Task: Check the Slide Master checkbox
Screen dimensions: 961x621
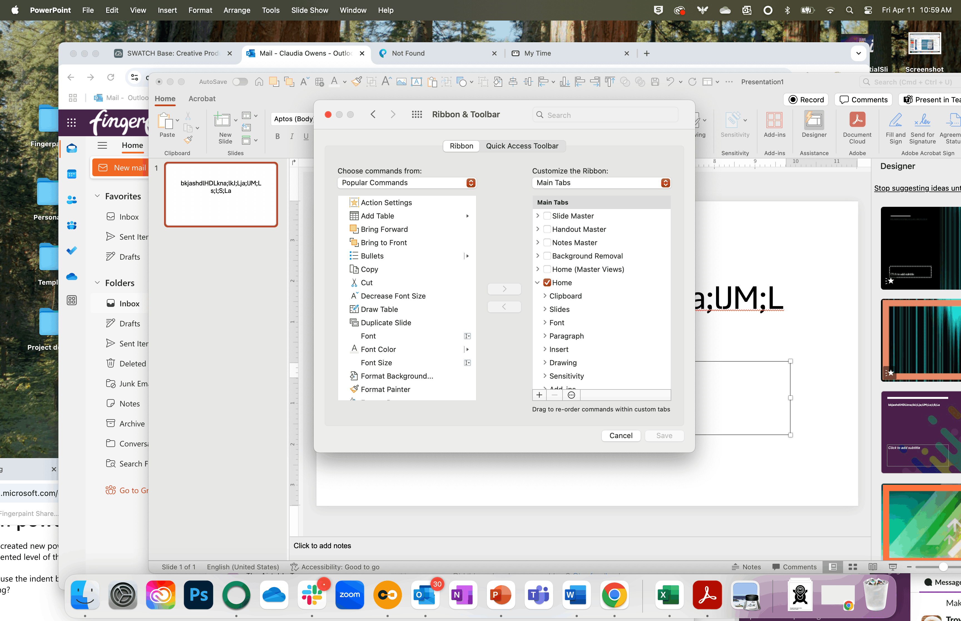Action: pos(547,216)
